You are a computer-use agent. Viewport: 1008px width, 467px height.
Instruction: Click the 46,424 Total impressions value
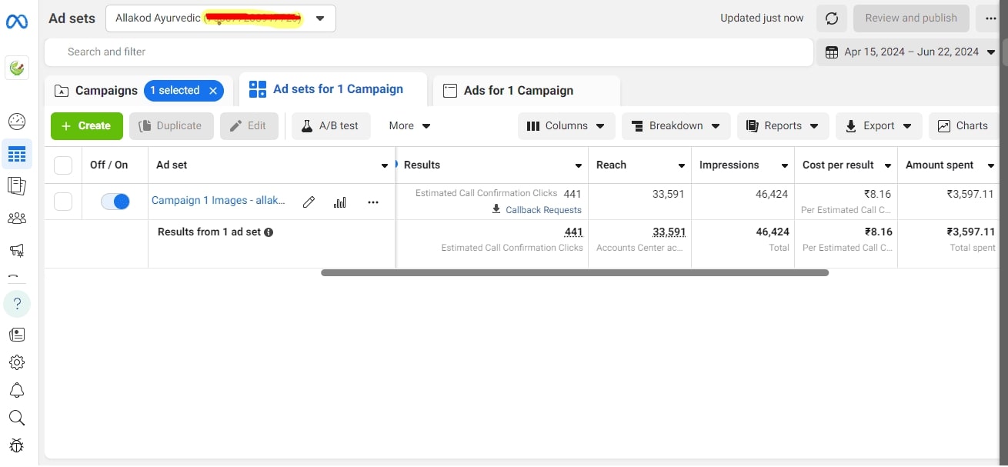pos(773,232)
